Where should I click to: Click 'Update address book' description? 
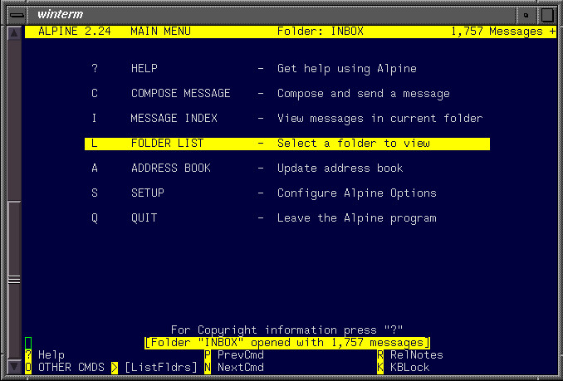pos(340,168)
